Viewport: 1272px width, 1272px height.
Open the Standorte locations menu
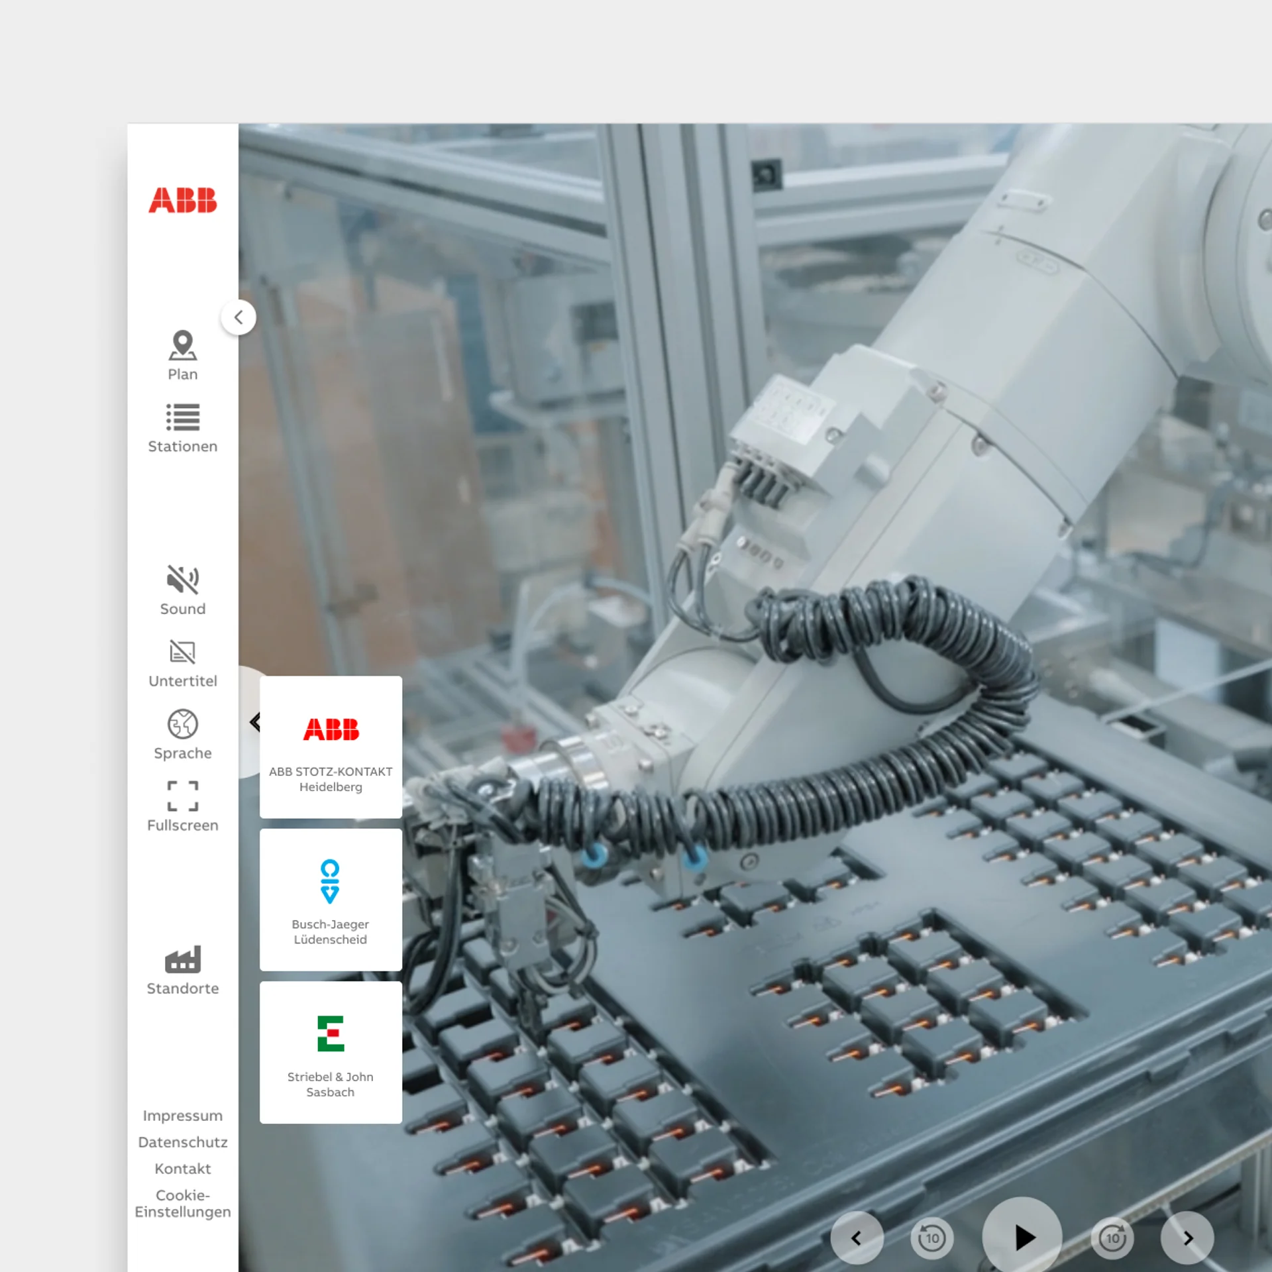182,970
